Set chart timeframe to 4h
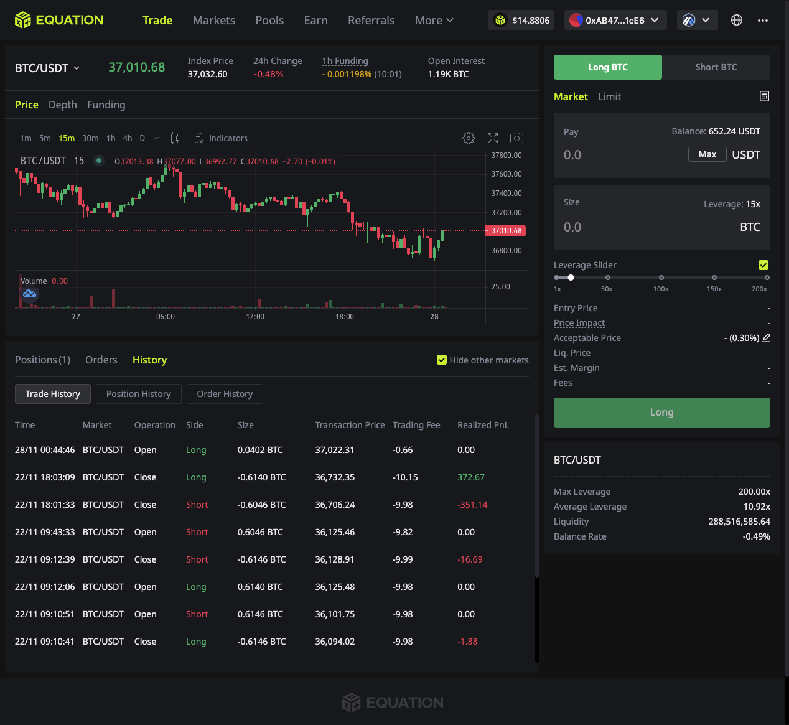Screen dimensions: 789x725 click(128, 138)
